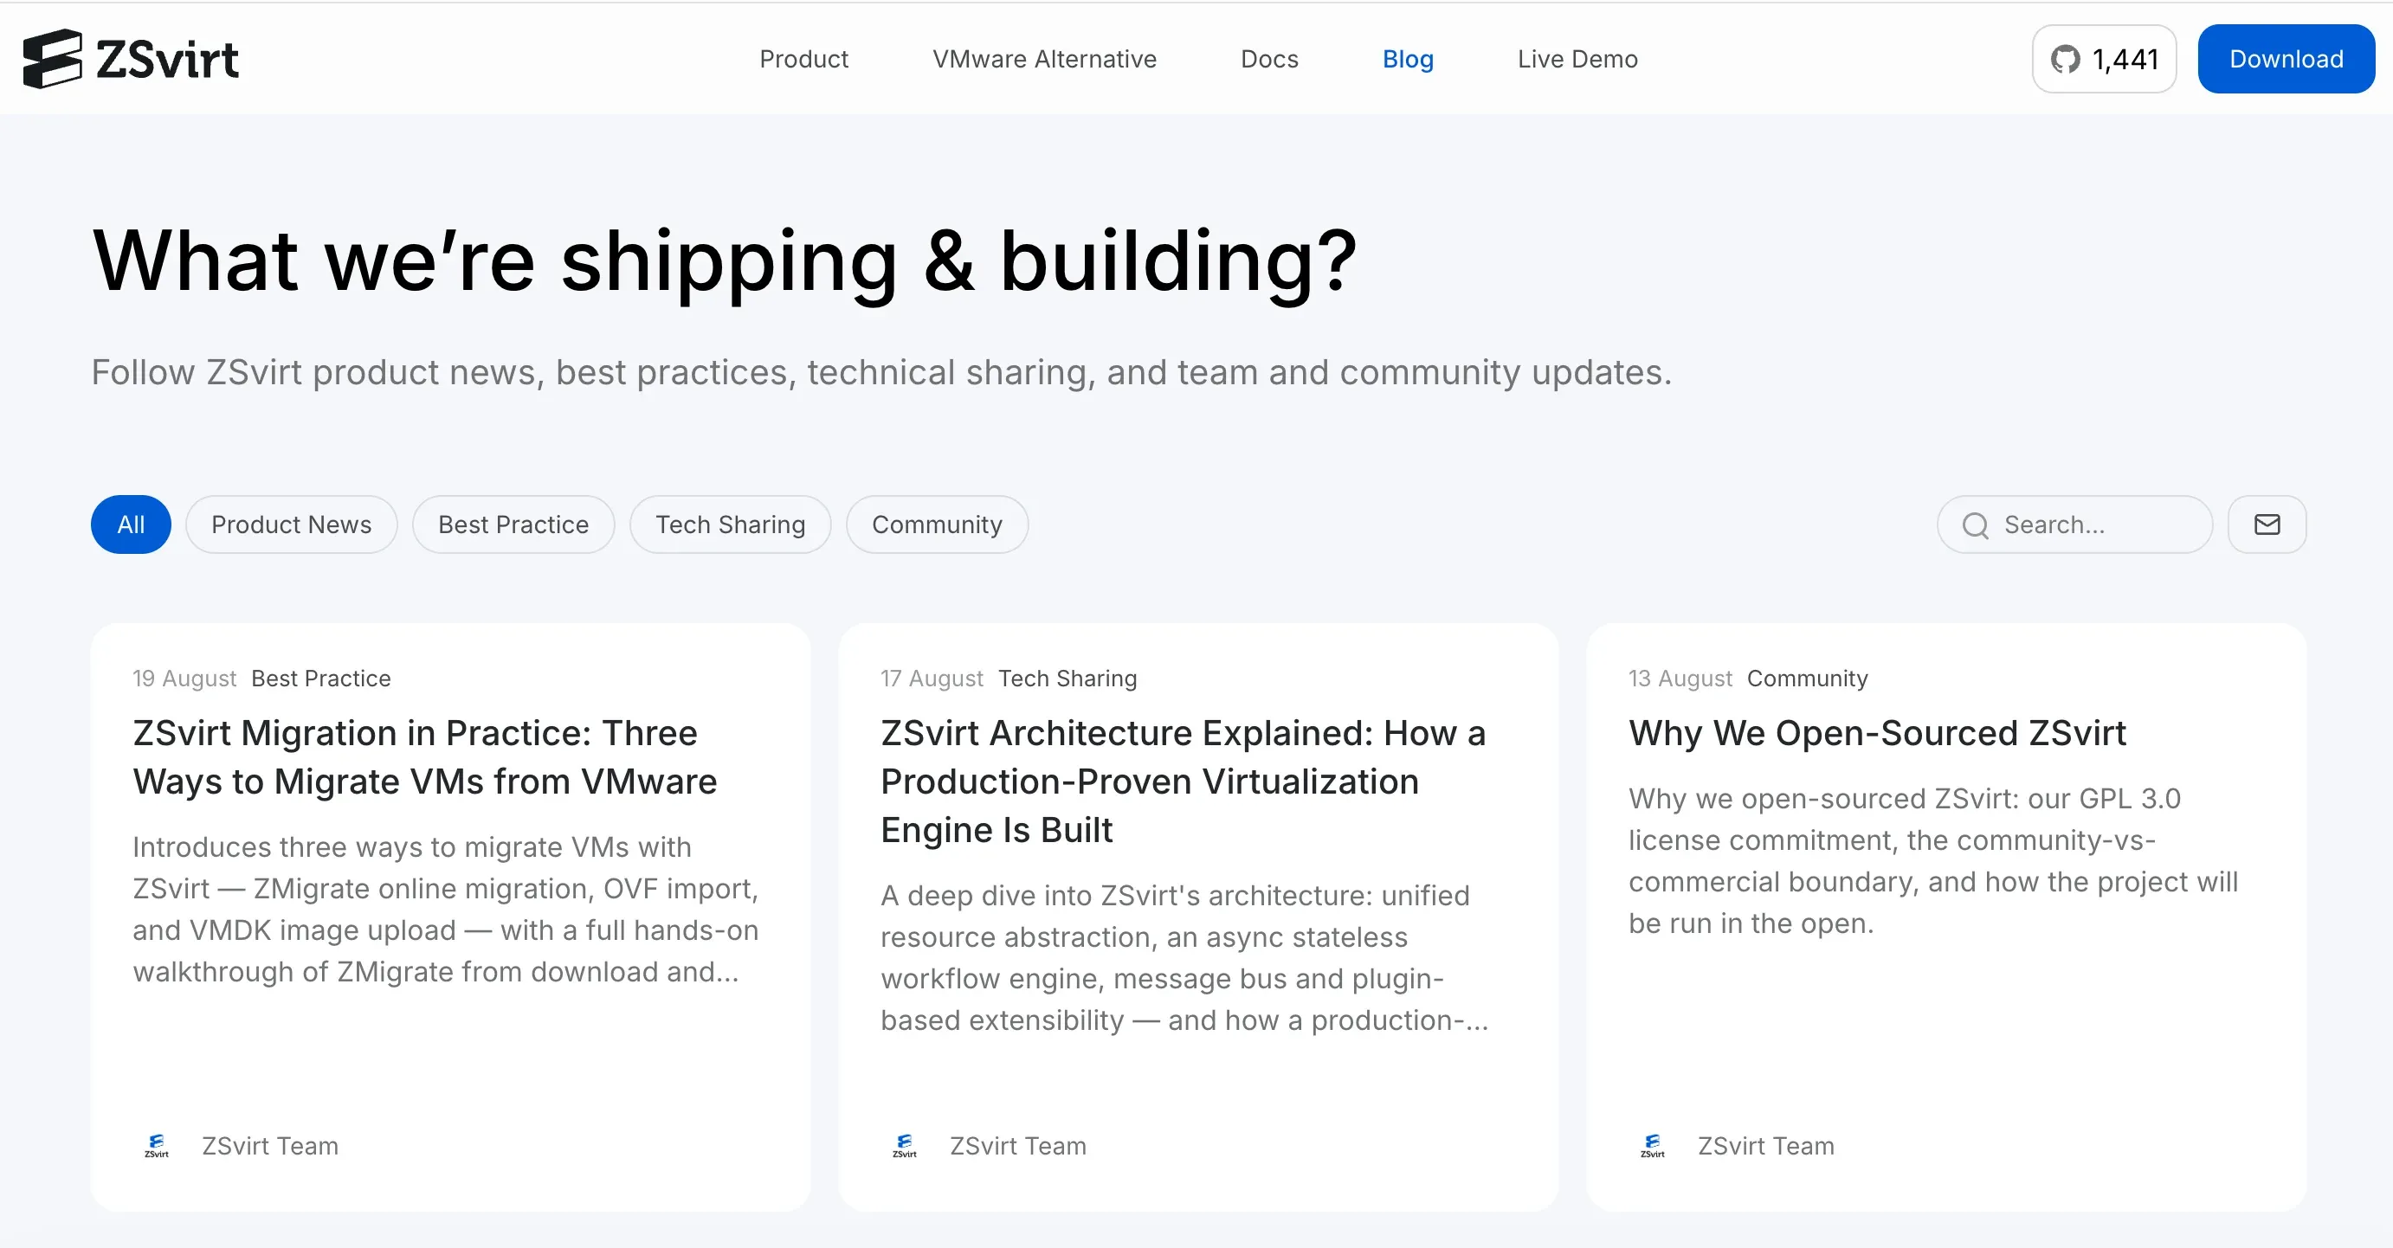Viewport: 2393px width, 1248px height.
Task: Filter posts by Tech Sharing
Action: (730, 524)
